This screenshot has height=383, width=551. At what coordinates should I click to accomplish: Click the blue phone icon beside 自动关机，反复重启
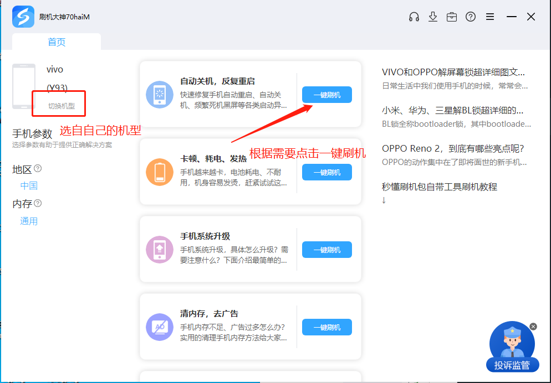pyautogui.click(x=159, y=95)
